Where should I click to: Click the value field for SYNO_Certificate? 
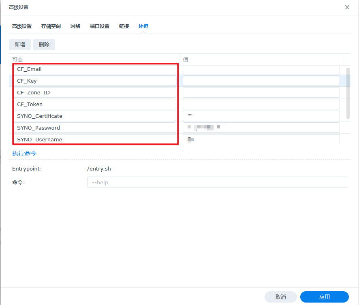(261, 116)
